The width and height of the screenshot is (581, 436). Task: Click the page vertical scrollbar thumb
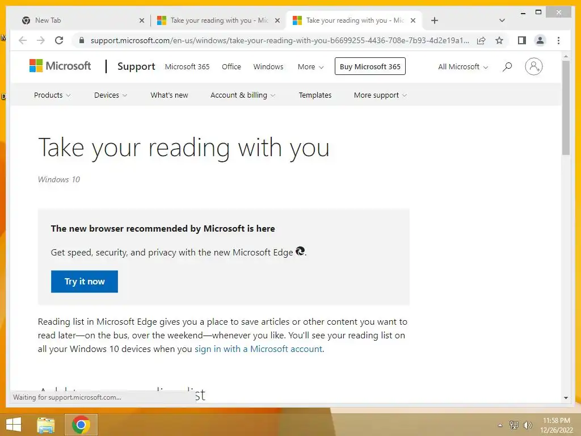566,107
